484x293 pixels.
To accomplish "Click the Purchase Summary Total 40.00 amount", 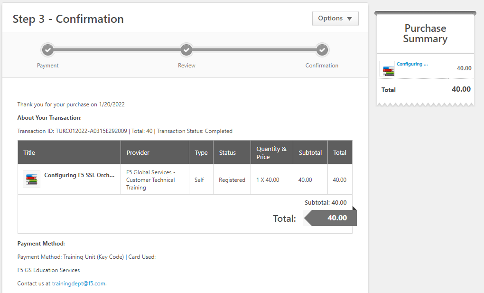I will tap(461, 89).
